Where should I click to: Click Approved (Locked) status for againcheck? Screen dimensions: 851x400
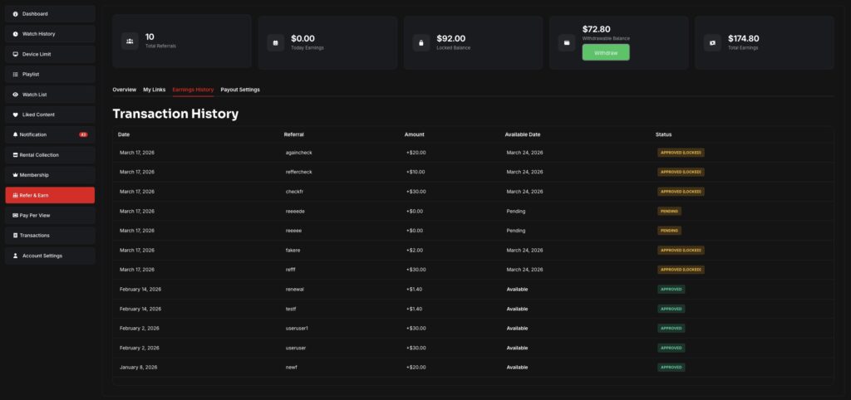click(x=681, y=153)
